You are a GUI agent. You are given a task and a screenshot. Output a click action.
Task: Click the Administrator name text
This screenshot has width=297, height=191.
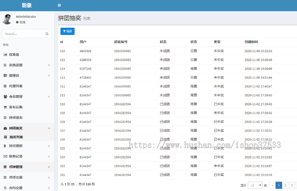click(26, 16)
